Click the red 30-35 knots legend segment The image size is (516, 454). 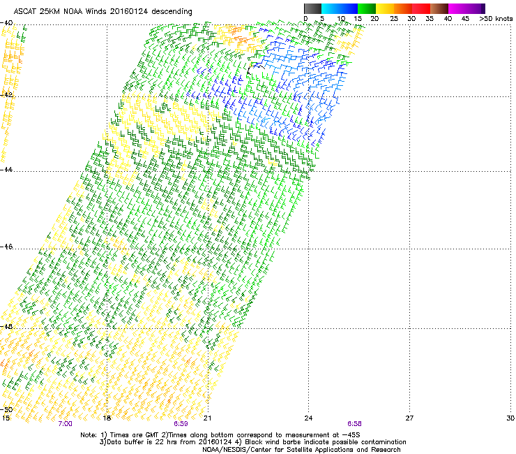coord(421,8)
